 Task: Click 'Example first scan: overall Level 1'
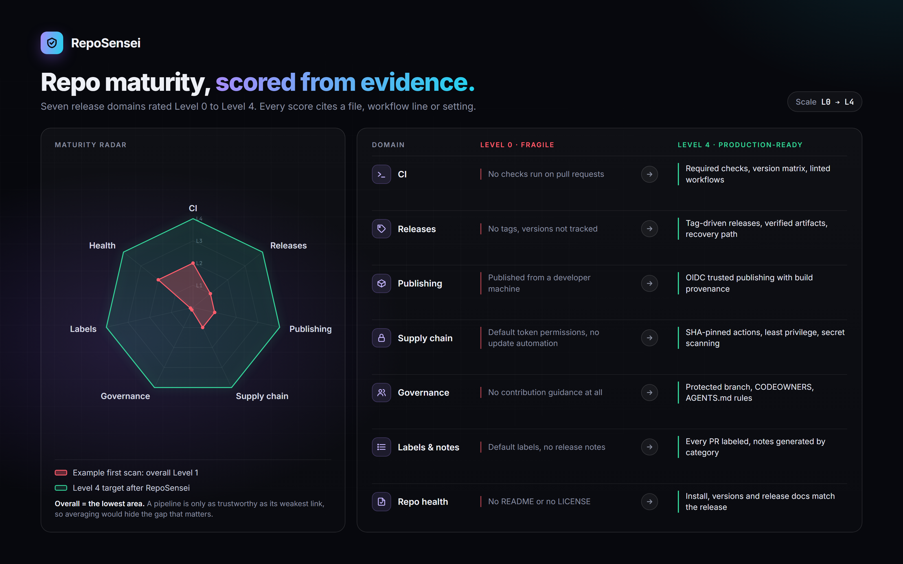point(135,473)
